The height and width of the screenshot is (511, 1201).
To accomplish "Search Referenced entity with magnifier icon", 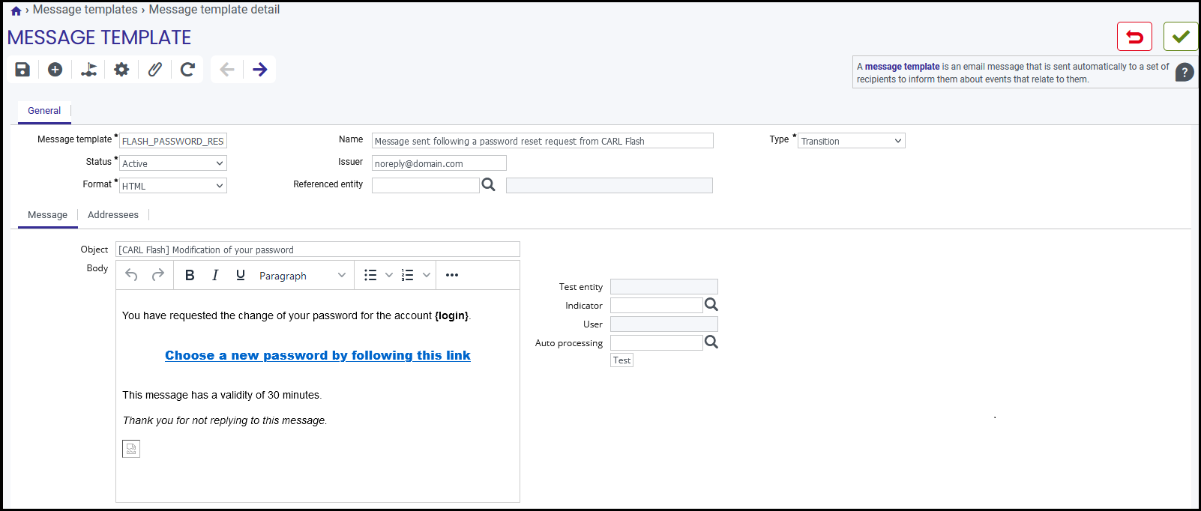I will pos(489,184).
